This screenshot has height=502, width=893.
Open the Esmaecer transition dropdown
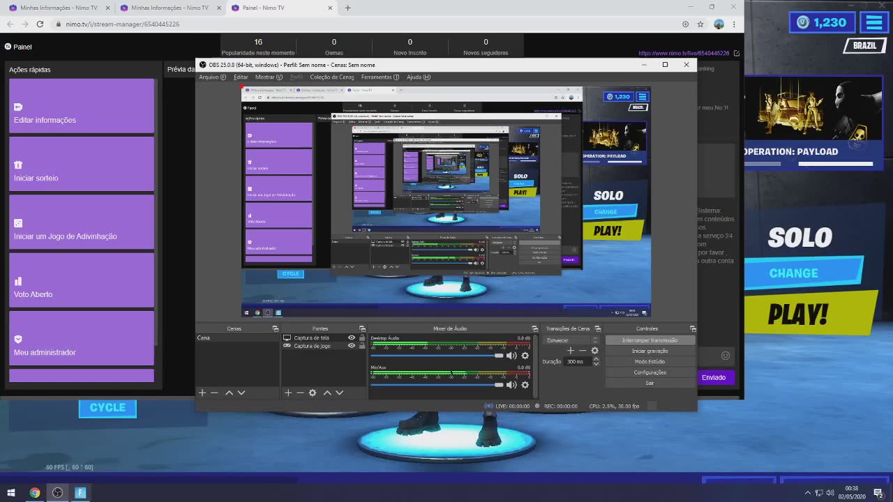(x=571, y=340)
